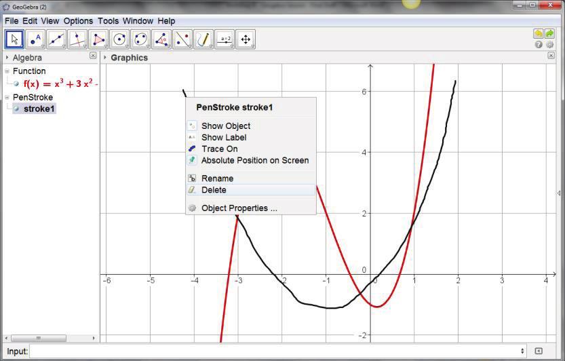Click the Algebra panel horizontal scrollbar thumb
The width and height of the screenshot is (565, 361).
pos(39,339)
